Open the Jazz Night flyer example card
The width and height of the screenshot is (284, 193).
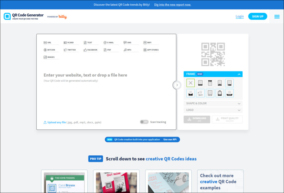pos(168,182)
